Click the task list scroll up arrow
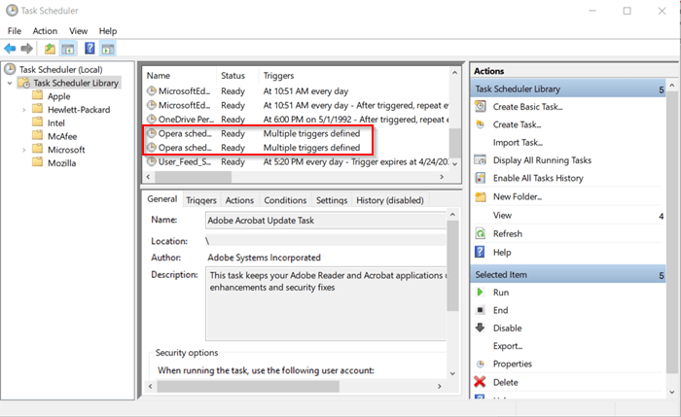Image resolution: width=681 pixels, height=417 pixels. coord(454,73)
